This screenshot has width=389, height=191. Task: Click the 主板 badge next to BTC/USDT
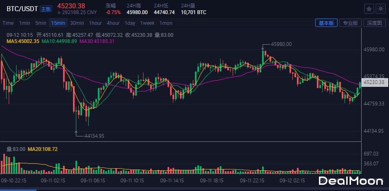click(46, 8)
